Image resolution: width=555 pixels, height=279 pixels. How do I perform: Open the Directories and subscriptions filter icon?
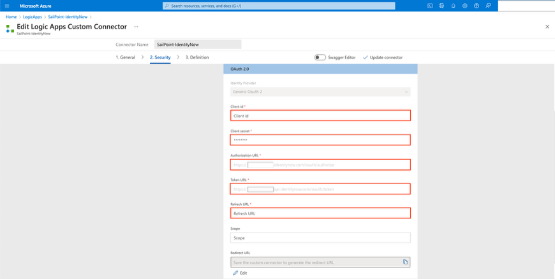441,6
